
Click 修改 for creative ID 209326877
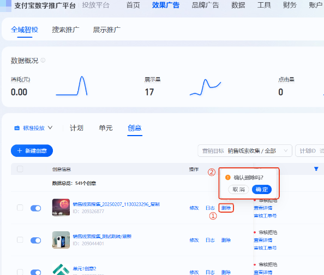coord(194,208)
